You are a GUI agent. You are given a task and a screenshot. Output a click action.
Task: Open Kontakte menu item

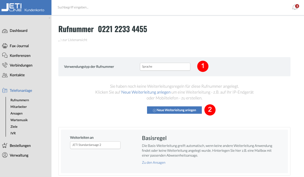tap(17, 75)
